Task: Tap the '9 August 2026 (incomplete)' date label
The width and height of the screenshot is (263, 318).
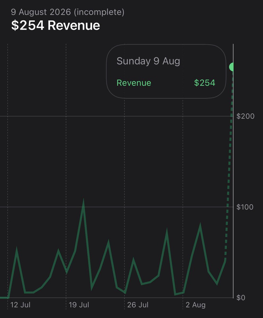Action: (68, 12)
